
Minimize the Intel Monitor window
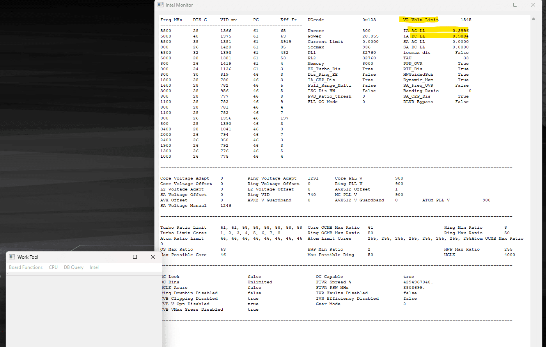click(x=497, y=5)
